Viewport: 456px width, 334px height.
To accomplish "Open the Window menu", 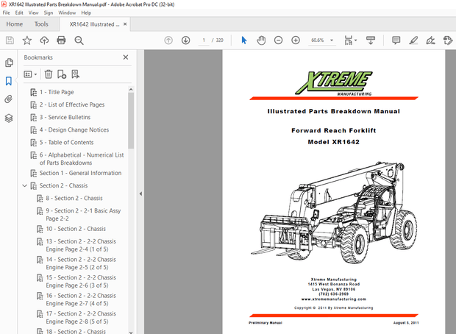I will 67,13.
